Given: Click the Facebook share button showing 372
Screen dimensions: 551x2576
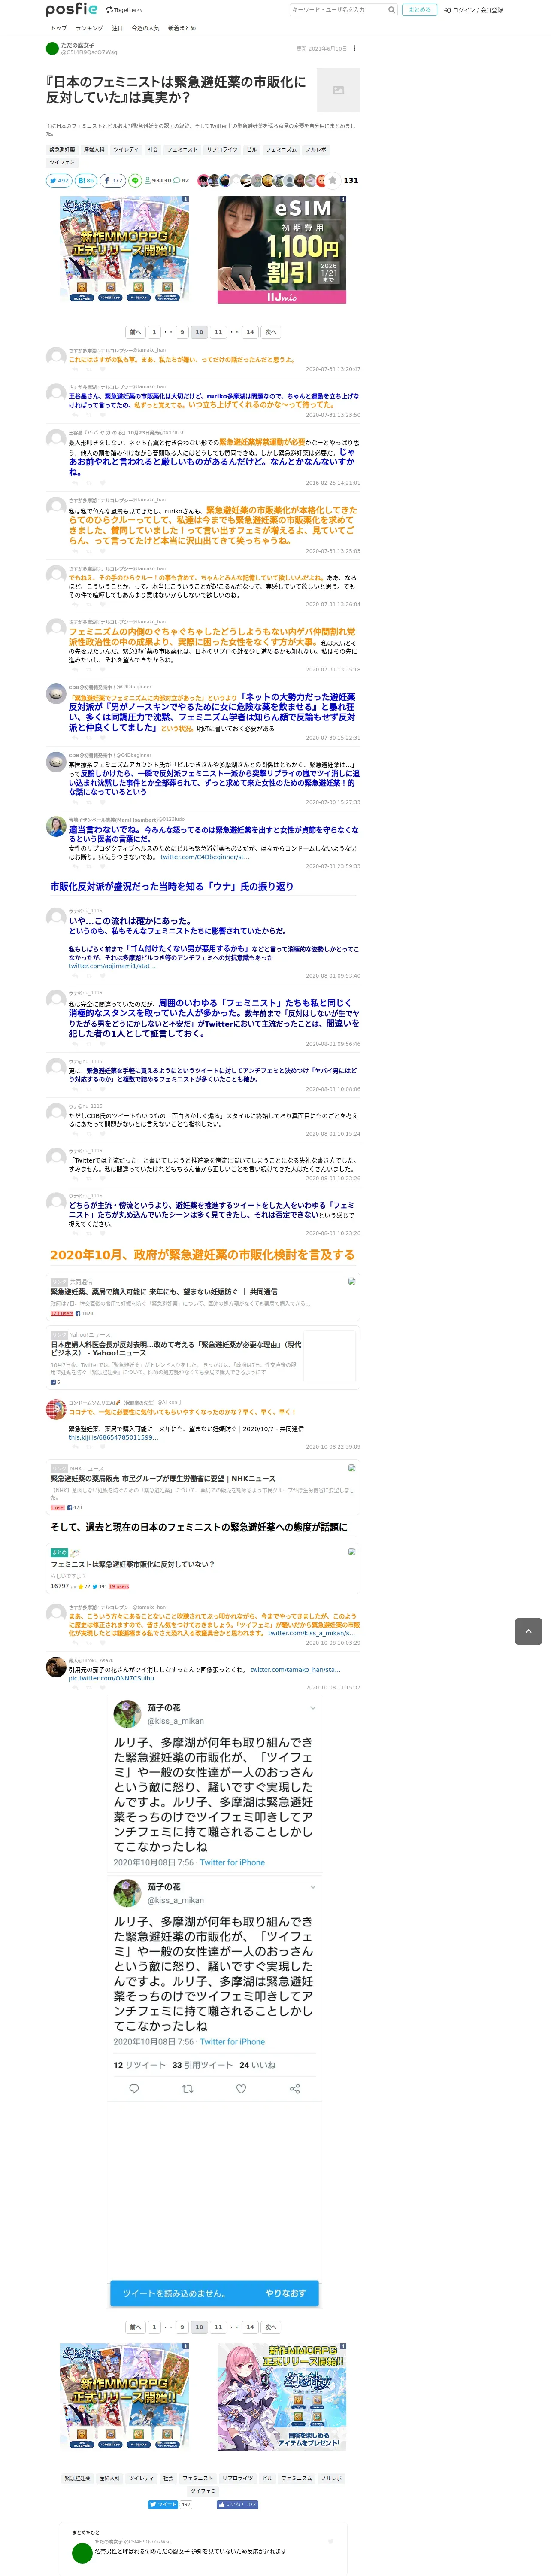Looking at the screenshot, I should tap(113, 181).
